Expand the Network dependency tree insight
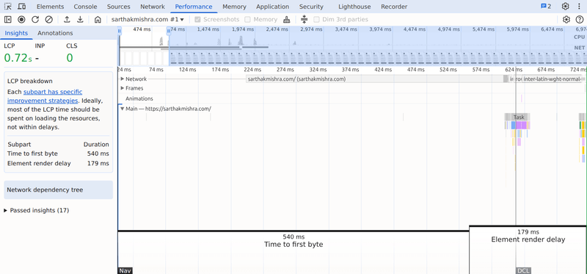 click(59, 190)
